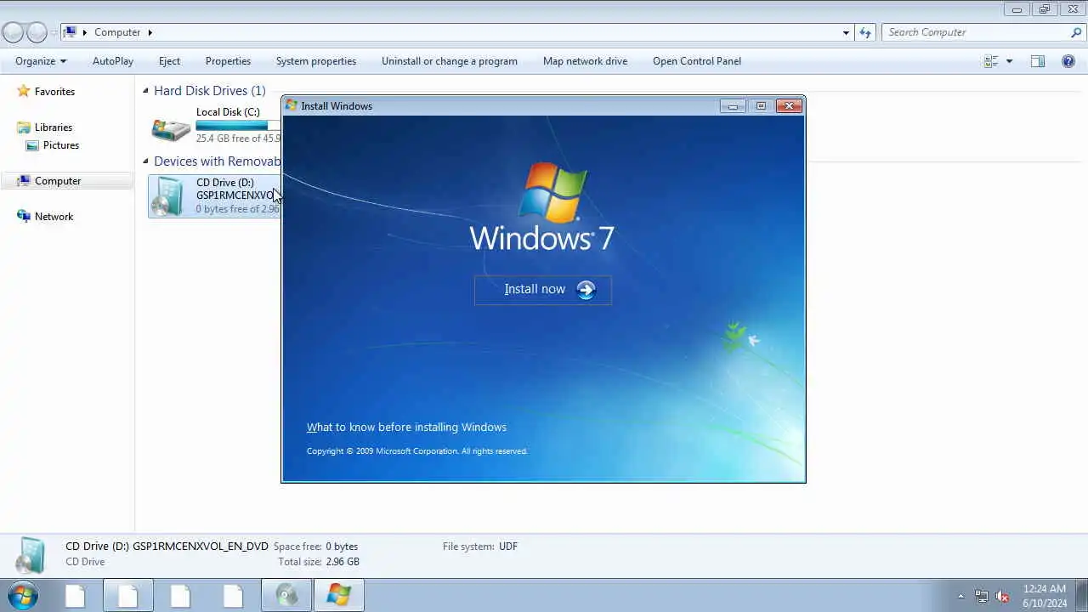Click Map network drive
The height and width of the screenshot is (612, 1088).
pyautogui.click(x=585, y=61)
